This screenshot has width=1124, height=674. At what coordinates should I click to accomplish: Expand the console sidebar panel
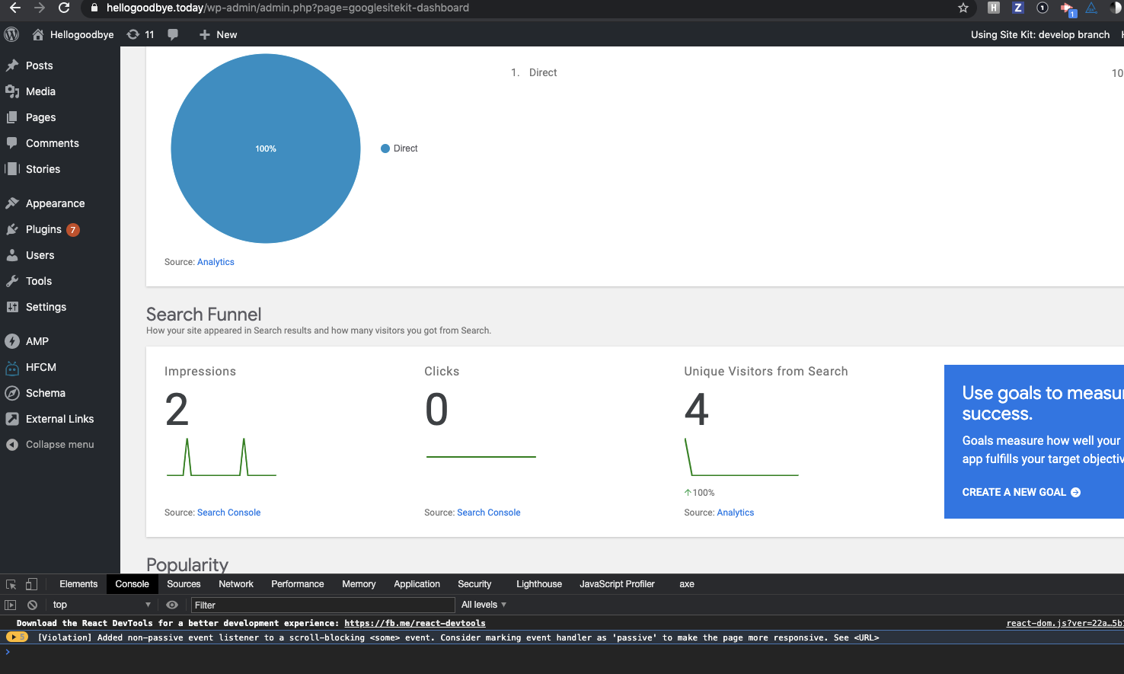(x=11, y=604)
